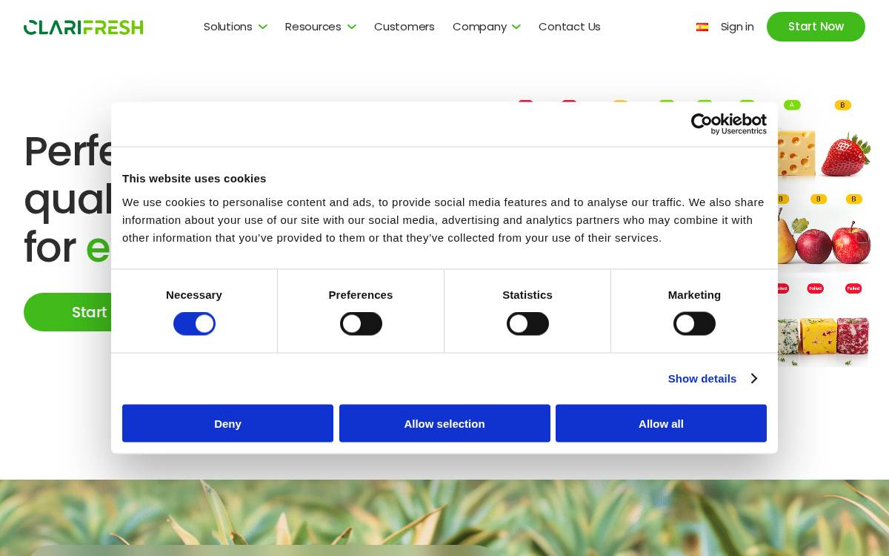Expand the Resources dropdown menu
889x556 pixels.
(x=320, y=27)
